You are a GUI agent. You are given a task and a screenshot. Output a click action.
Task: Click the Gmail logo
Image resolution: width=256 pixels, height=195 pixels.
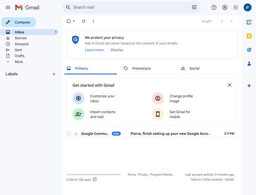pyautogui.click(x=27, y=7)
